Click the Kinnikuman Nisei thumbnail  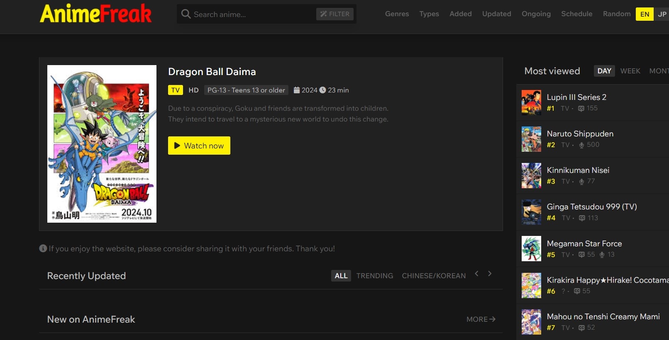pyautogui.click(x=531, y=175)
